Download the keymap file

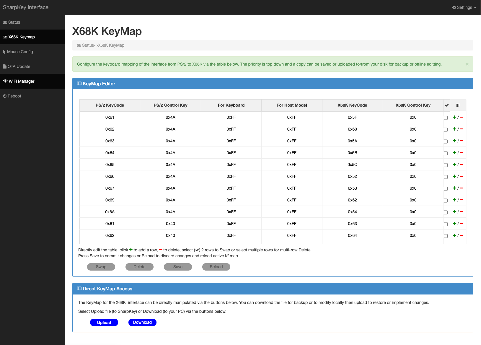(142, 322)
